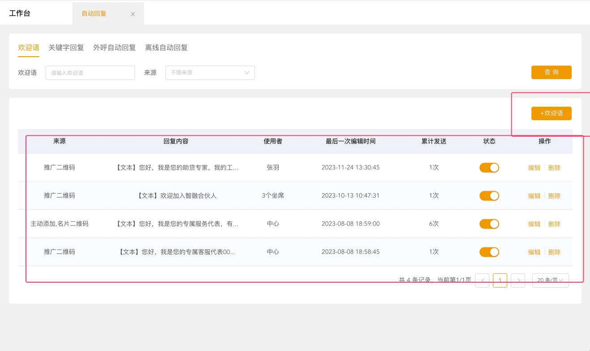
Task: Click the 来源 column header
Action: pyautogui.click(x=59, y=141)
